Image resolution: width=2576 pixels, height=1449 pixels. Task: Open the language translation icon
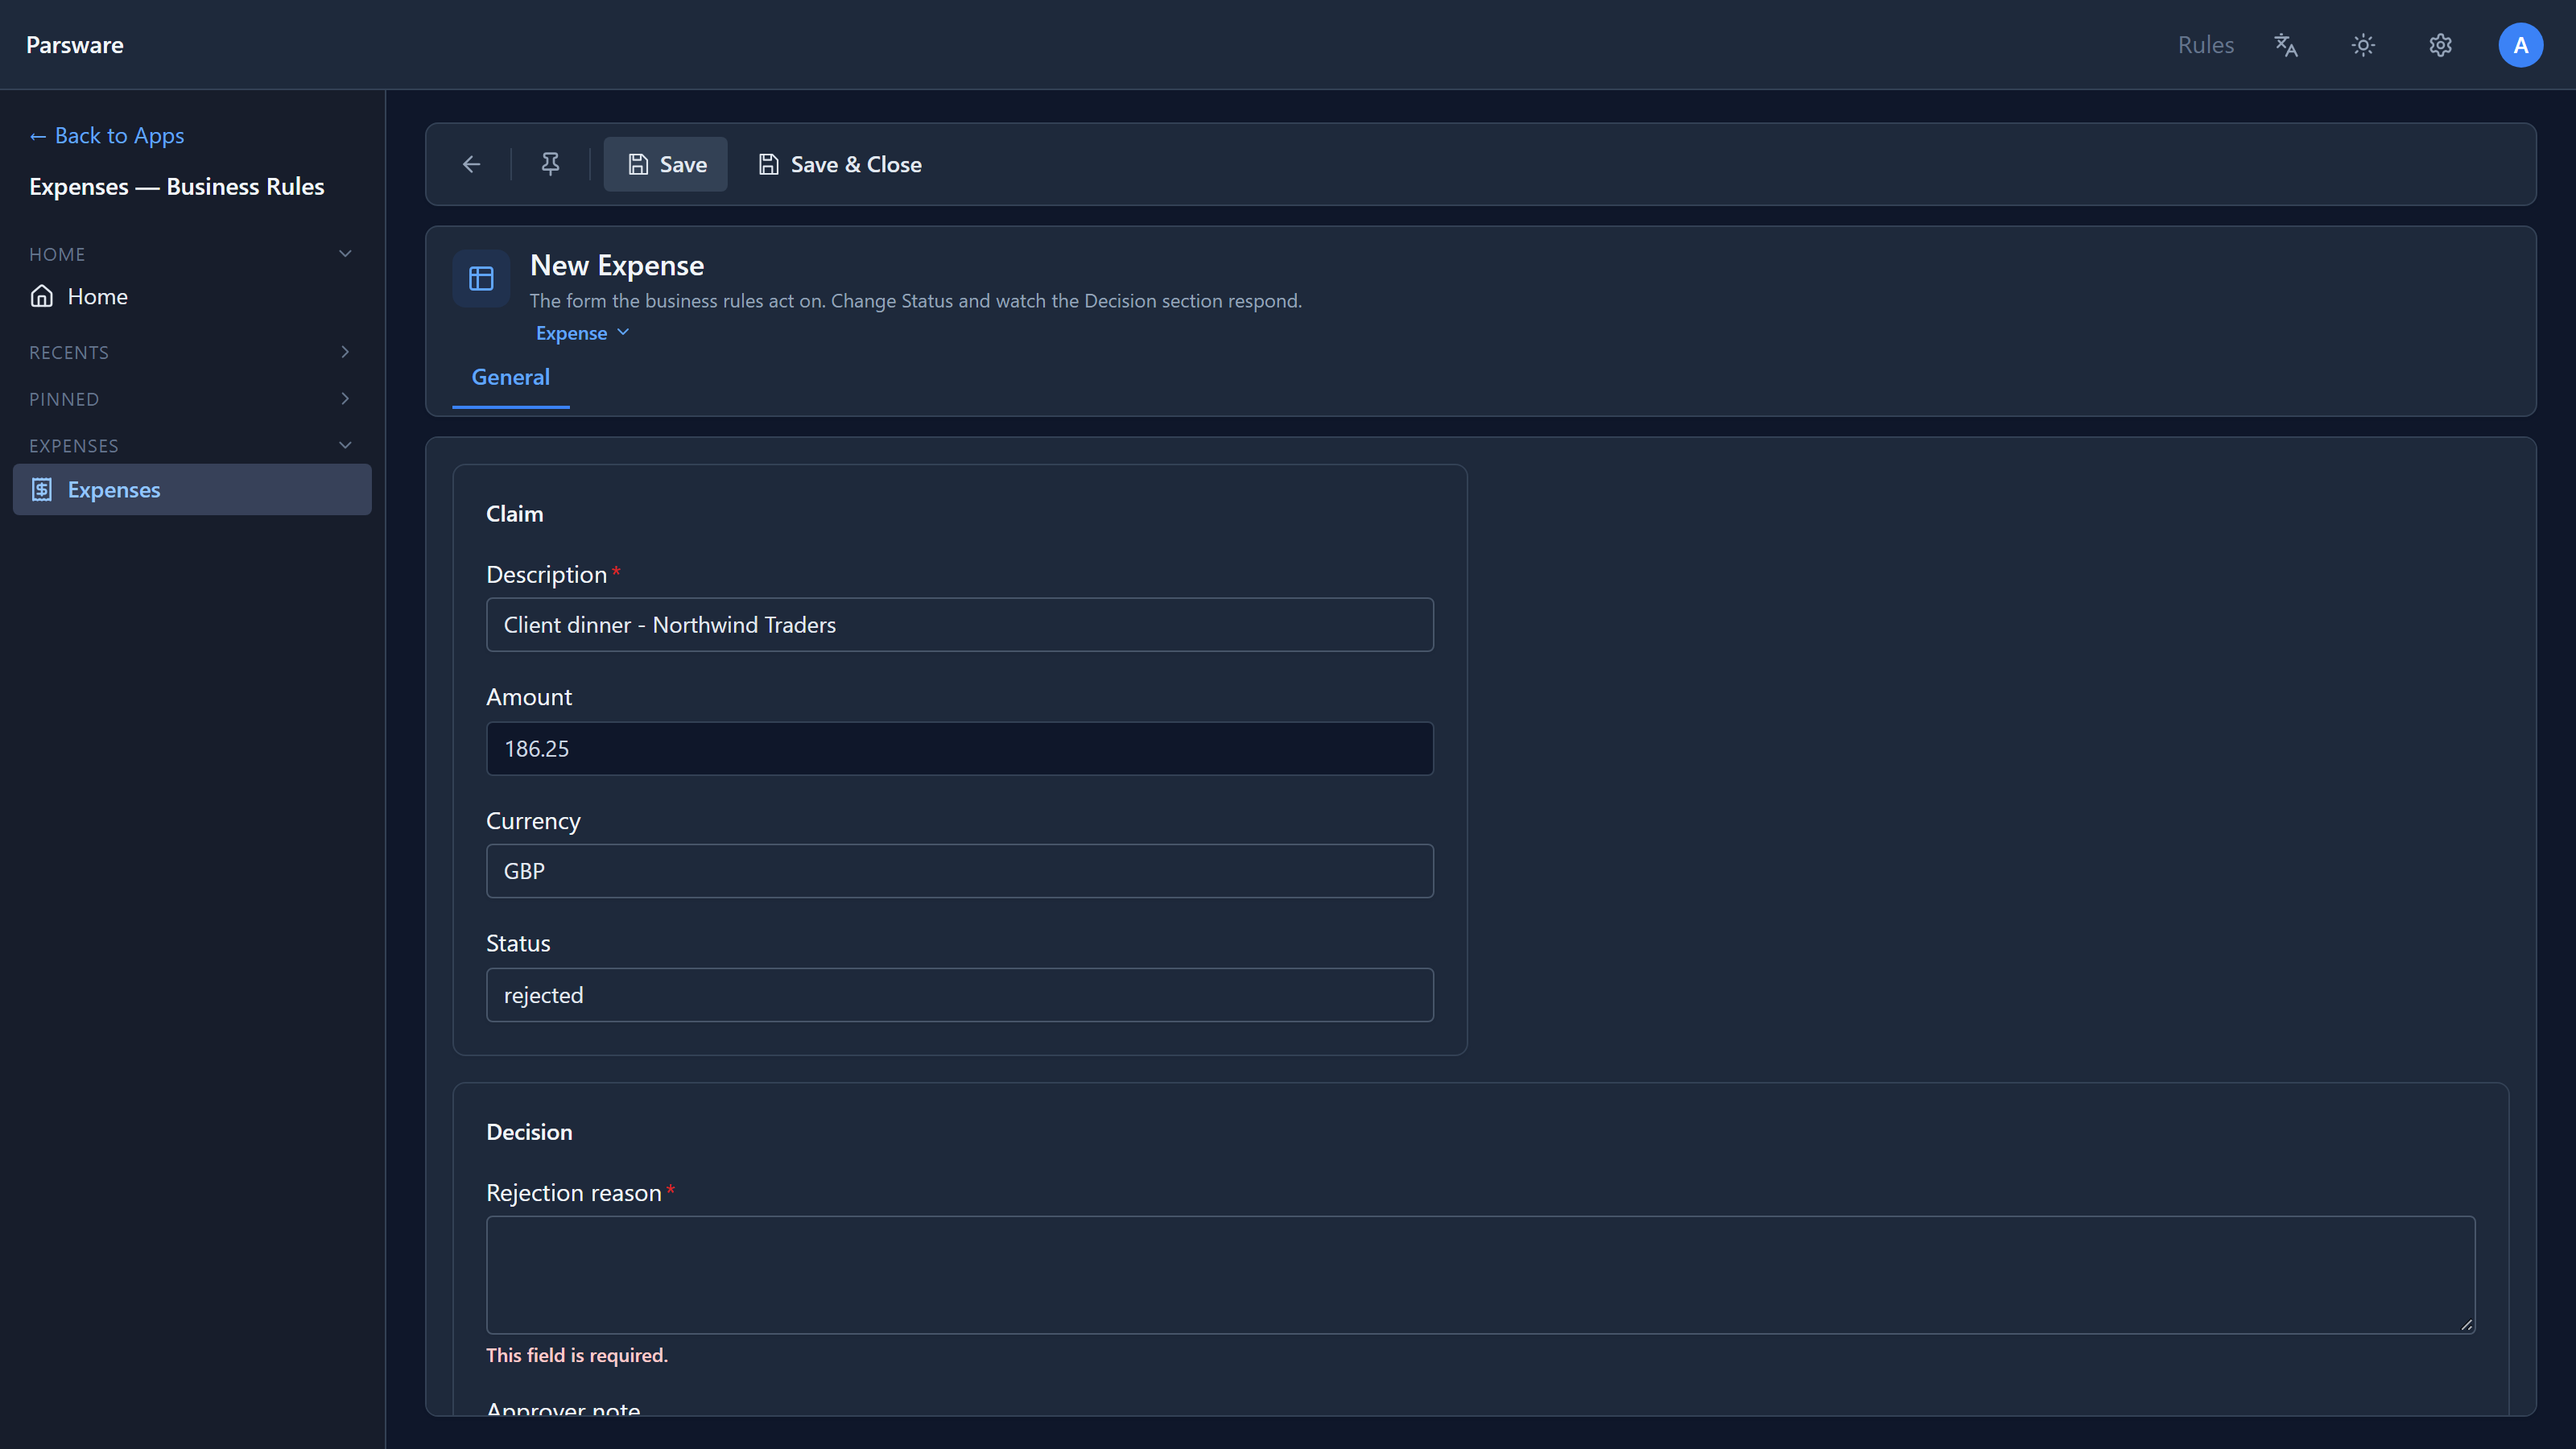point(2286,45)
